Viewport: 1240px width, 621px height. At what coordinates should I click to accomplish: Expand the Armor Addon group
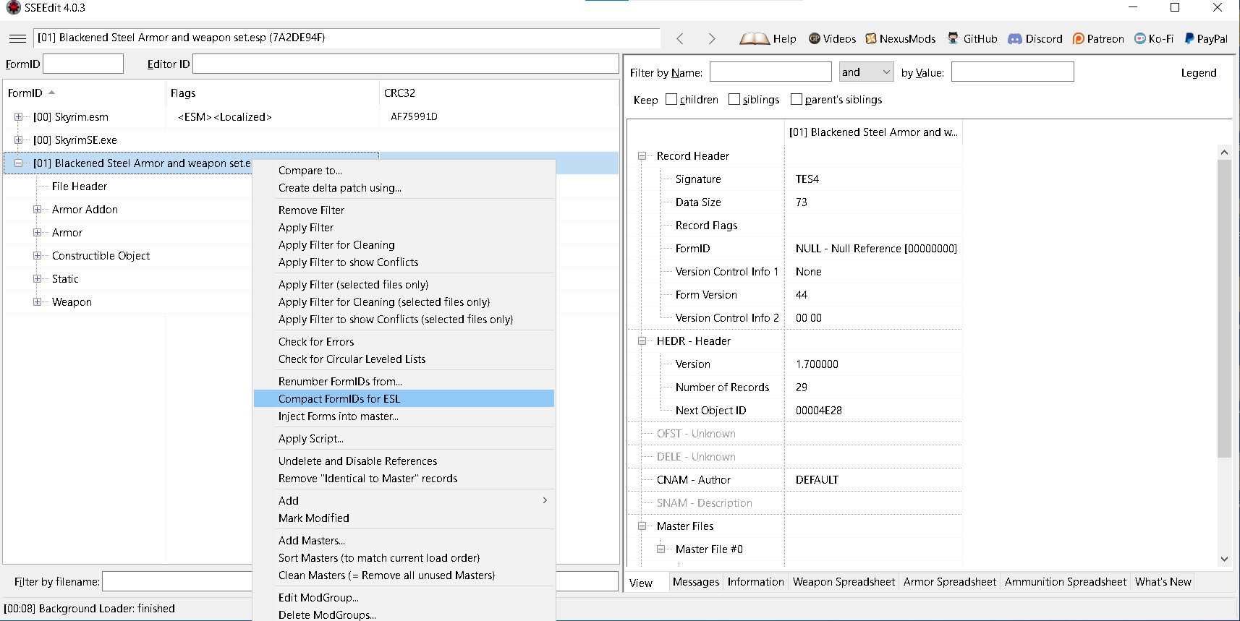click(x=37, y=209)
